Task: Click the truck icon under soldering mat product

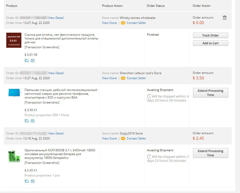Action: 27,121
